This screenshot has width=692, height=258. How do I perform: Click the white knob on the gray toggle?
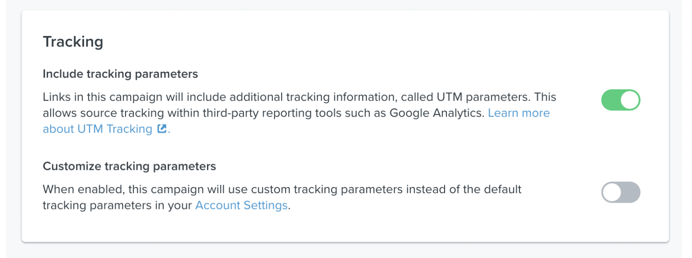[x=612, y=192]
